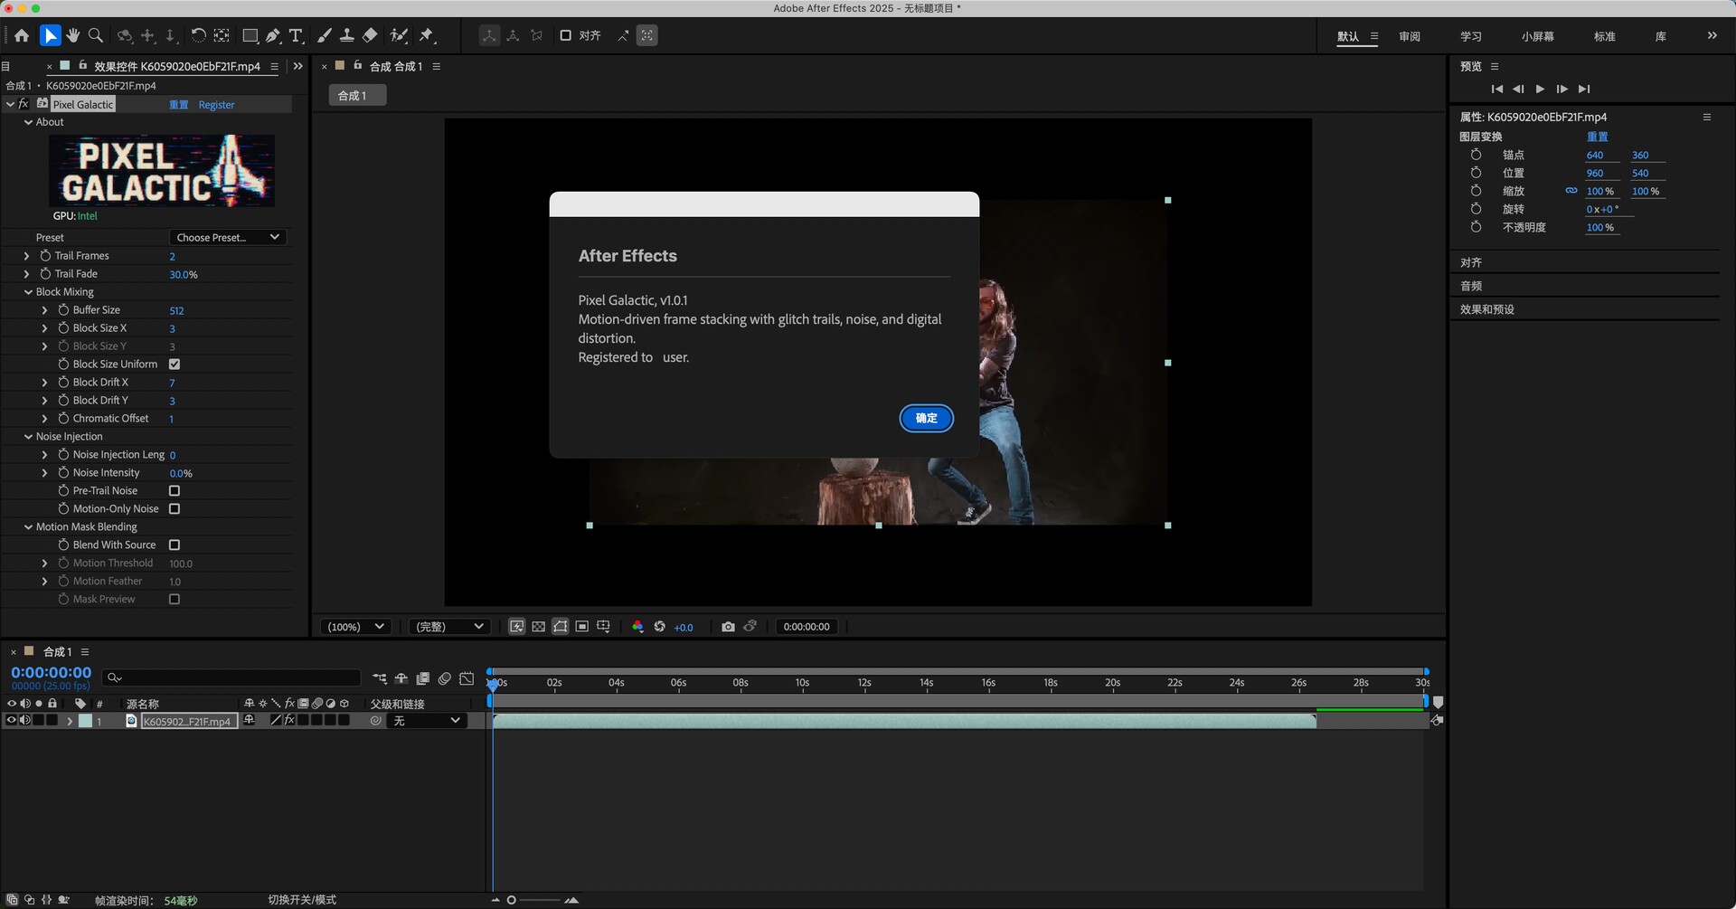Image resolution: width=1736 pixels, height=909 pixels.
Task: Open the composition flowchart mini icon
Action: [x=380, y=678]
